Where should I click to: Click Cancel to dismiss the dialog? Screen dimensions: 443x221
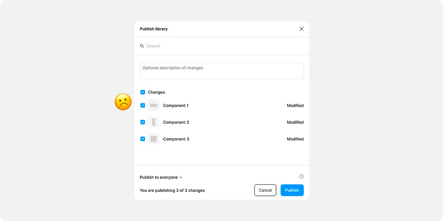point(265,190)
